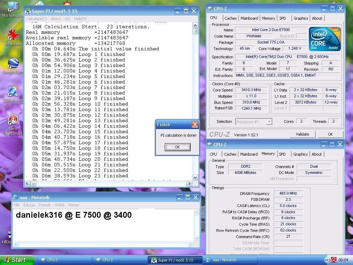Switch to SPD tab in lower CPU-Z
The height and width of the screenshot is (265, 353).
[282, 154]
